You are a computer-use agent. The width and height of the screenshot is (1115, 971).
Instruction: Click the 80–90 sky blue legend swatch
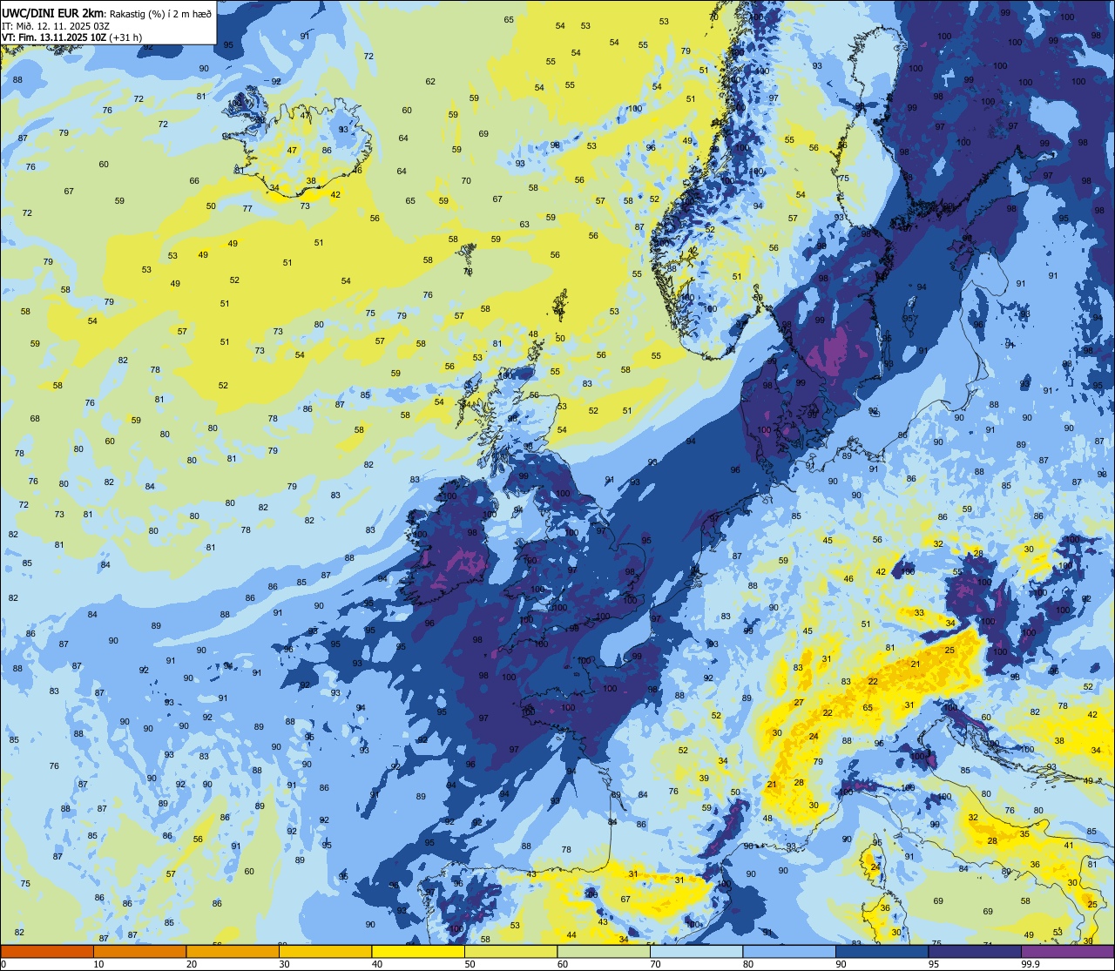click(789, 951)
